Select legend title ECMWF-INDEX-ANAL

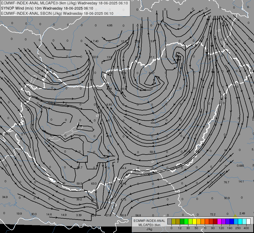coord(149,221)
